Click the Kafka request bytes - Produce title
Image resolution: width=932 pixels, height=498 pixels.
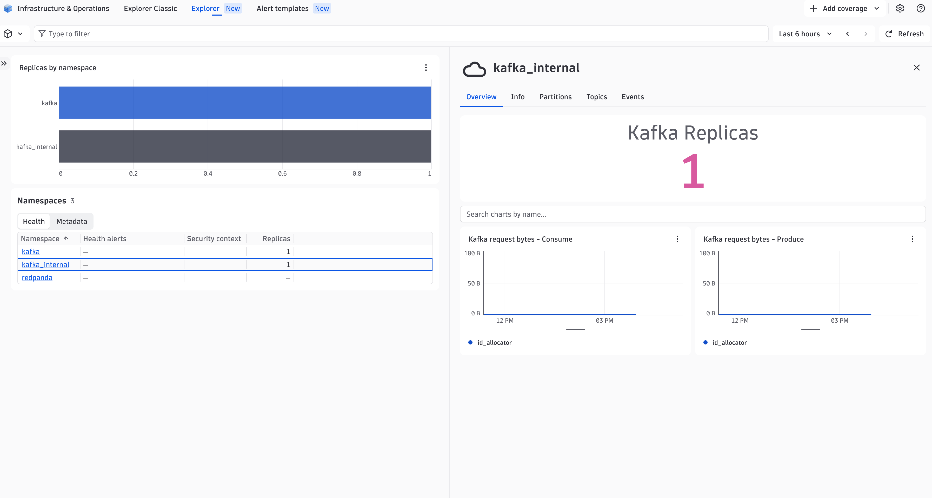[754, 239]
